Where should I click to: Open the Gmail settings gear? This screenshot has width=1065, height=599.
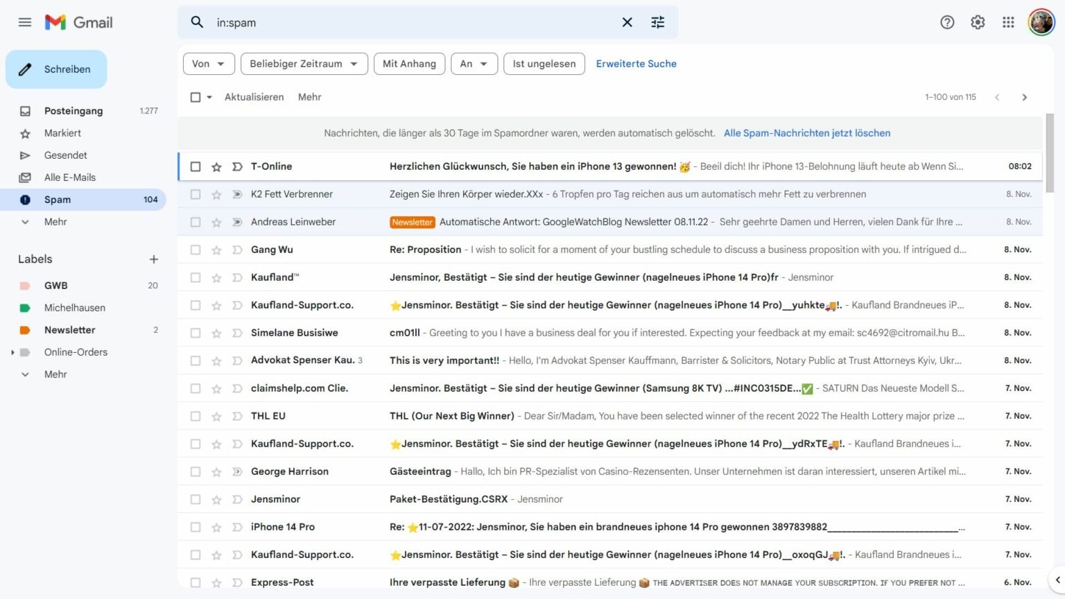(x=978, y=22)
